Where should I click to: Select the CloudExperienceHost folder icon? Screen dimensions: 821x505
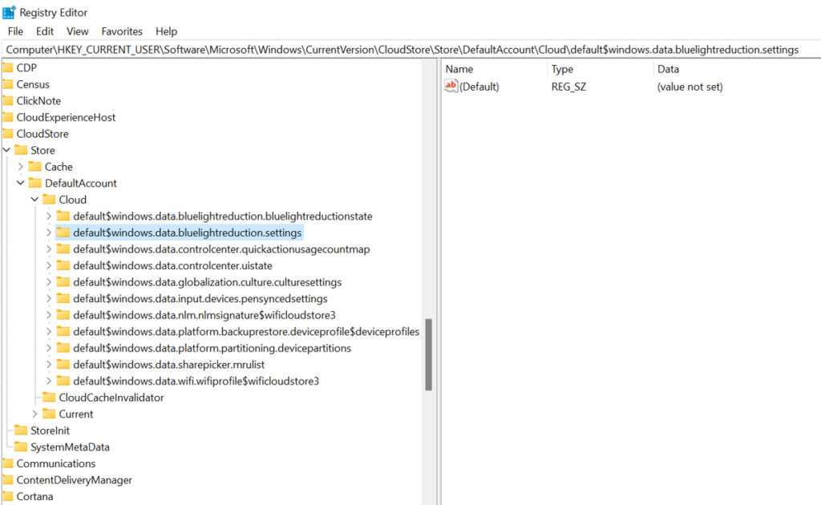click(x=7, y=117)
